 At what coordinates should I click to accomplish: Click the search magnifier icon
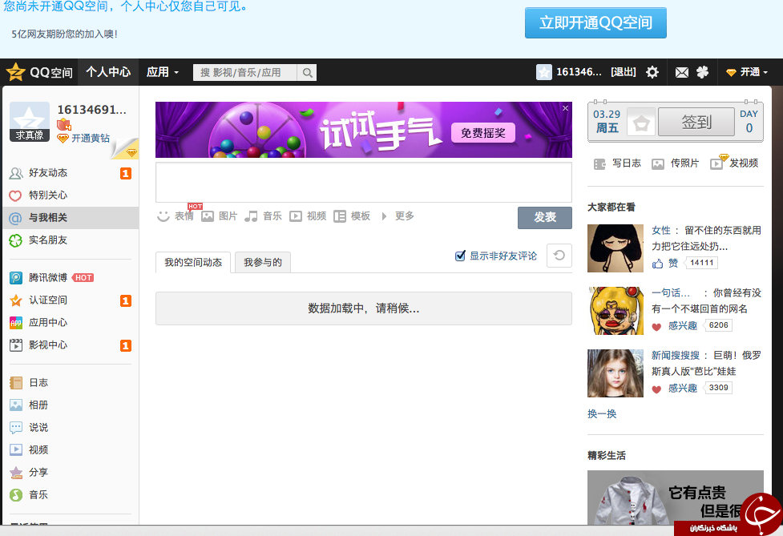coord(307,73)
